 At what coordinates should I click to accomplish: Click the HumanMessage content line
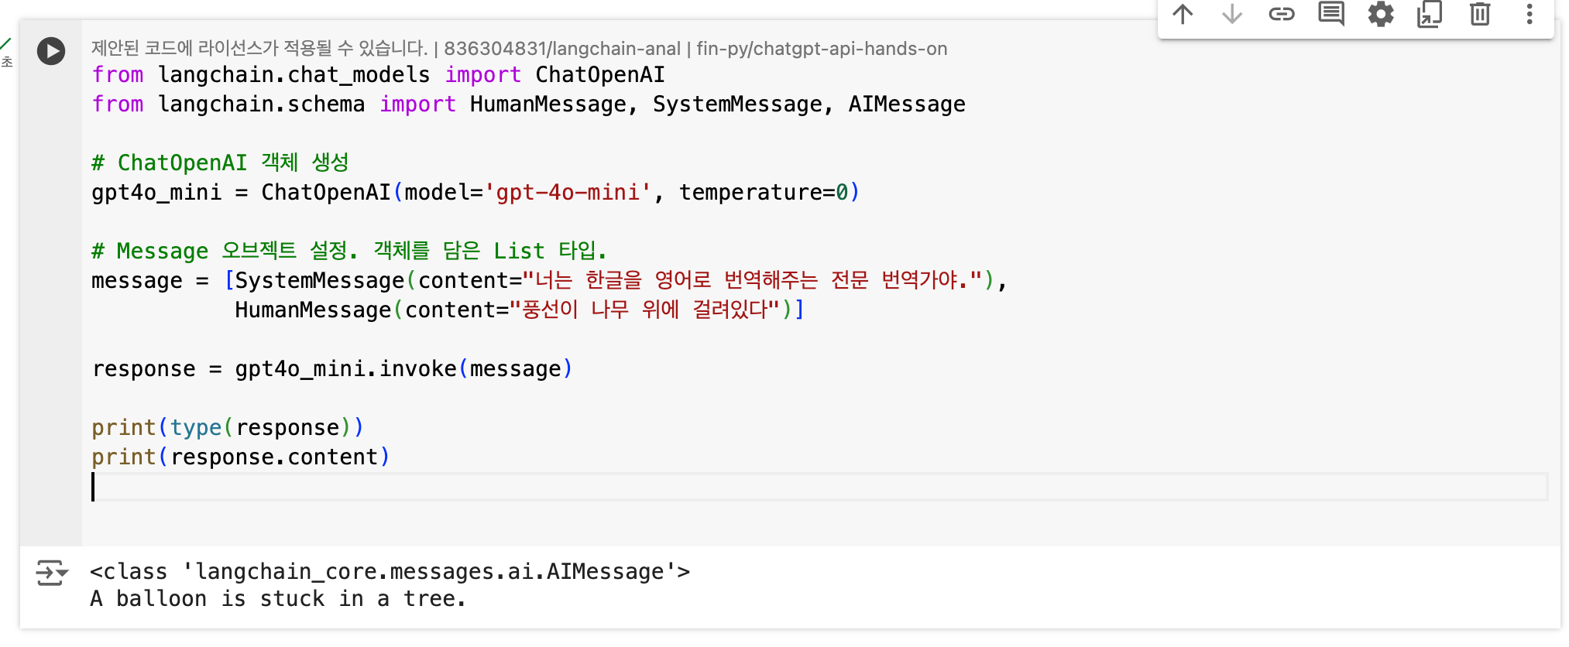[x=520, y=310]
